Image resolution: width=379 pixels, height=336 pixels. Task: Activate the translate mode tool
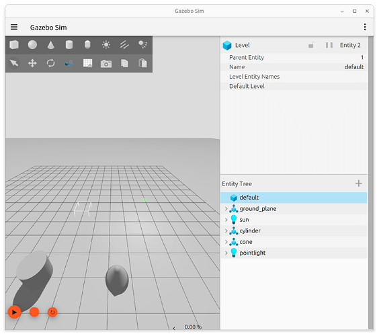tap(32, 63)
